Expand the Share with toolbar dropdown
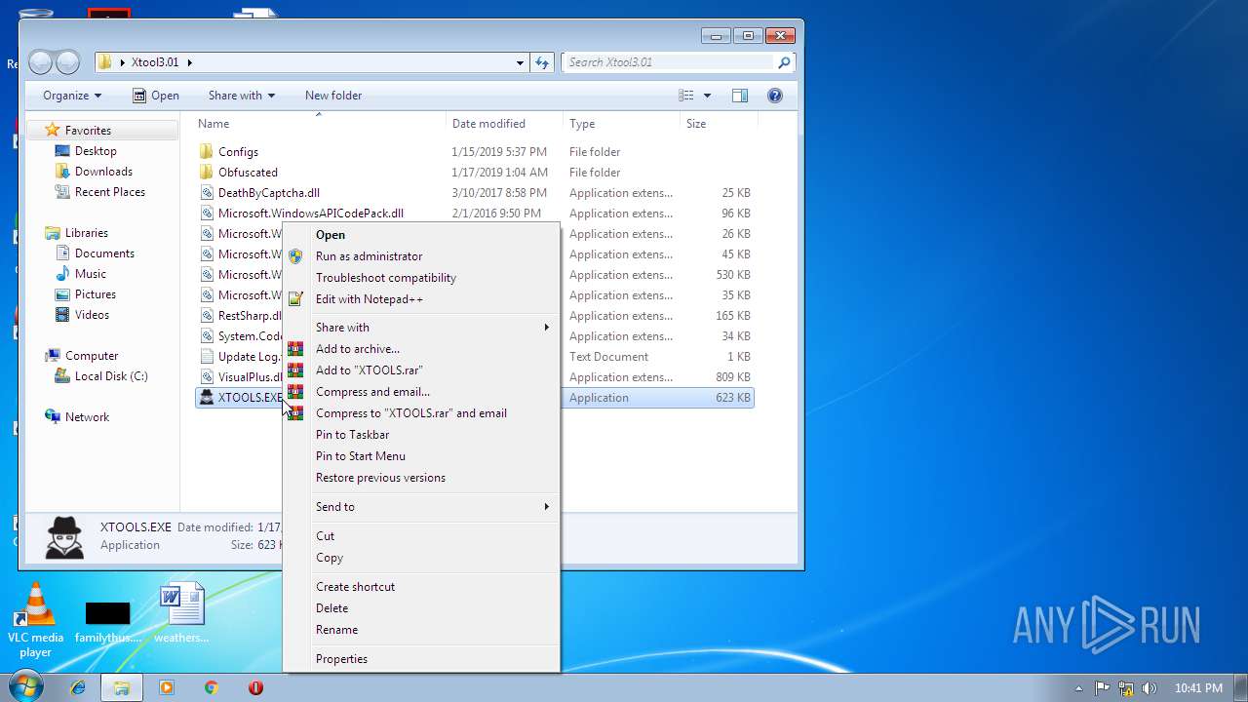This screenshot has width=1248, height=702. 242,96
